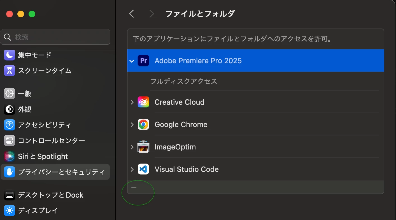The width and height of the screenshot is (396, 220).
Task: Expand the Creative Cloud row
Action: 132,102
